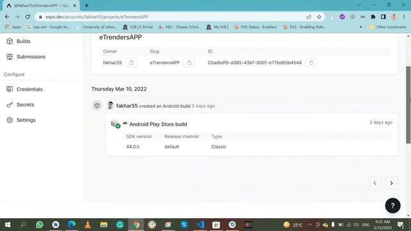
Task: Open project Settings in sidebar
Action: tap(21, 120)
